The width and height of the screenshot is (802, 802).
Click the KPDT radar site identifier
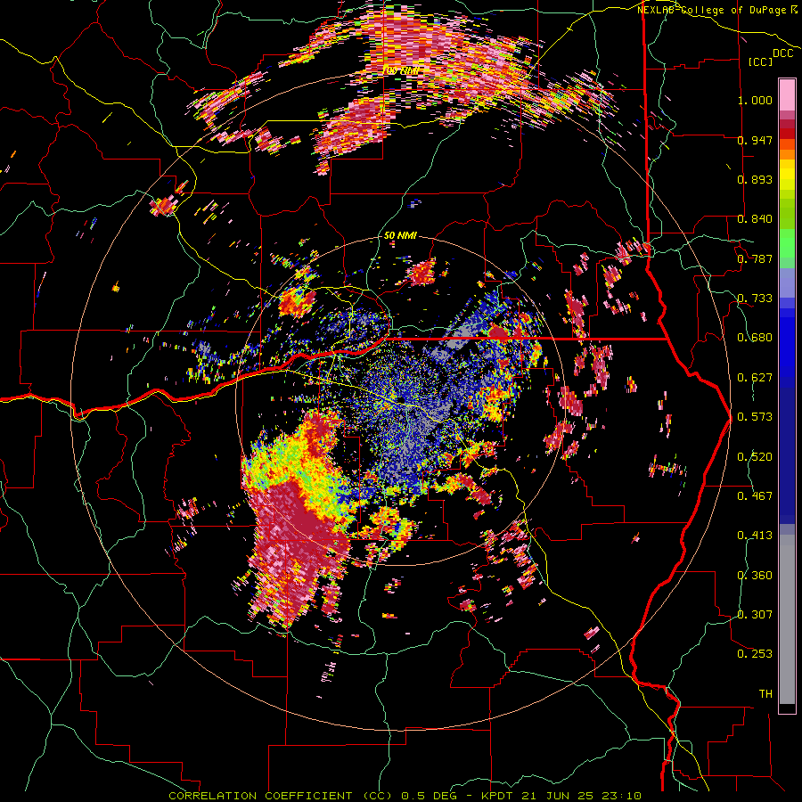point(499,796)
